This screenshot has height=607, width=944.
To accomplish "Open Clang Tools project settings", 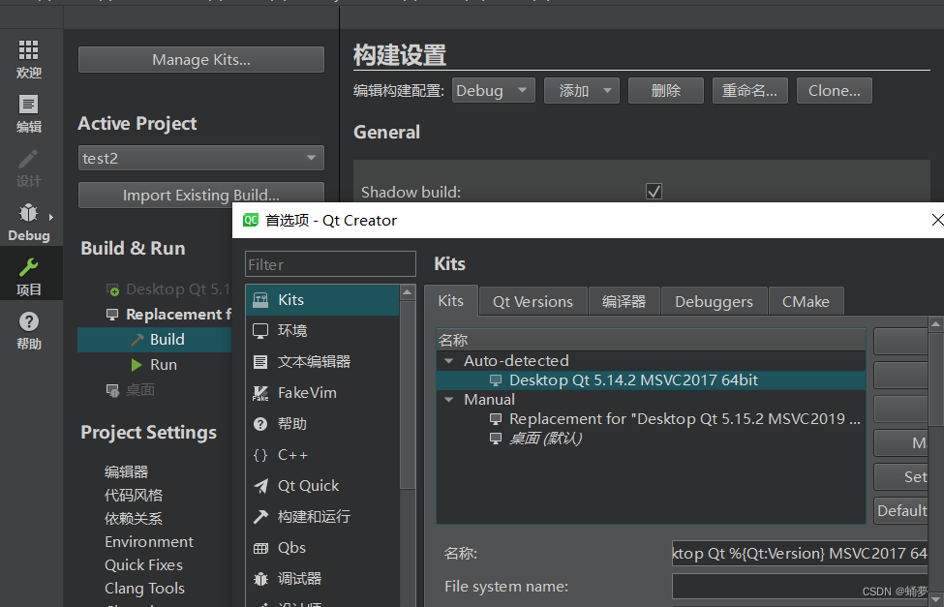I will pyautogui.click(x=145, y=589).
